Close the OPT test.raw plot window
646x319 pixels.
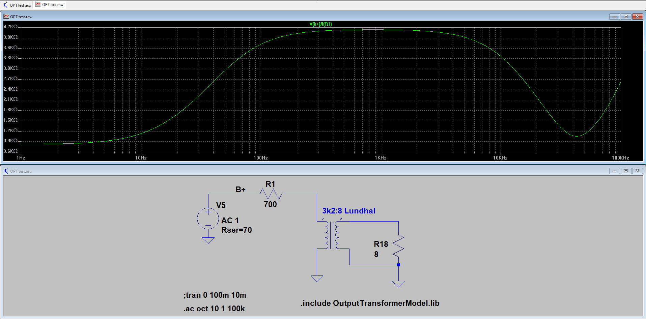pos(637,17)
